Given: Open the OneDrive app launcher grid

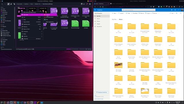Looking at the screenshot, I should pyautogui.click(x=95, y=10).
